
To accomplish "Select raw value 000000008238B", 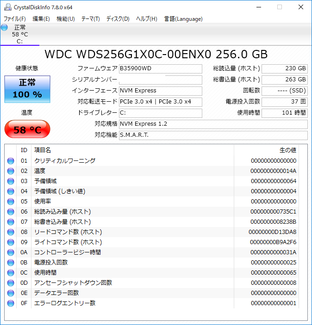I will (274, 222).
